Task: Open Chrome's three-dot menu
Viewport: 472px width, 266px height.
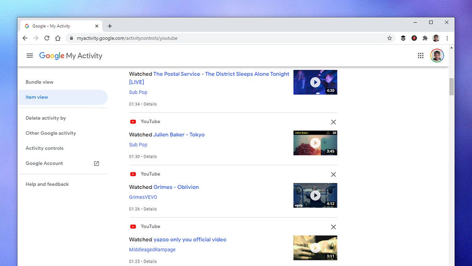Action: tap(447, 38)
